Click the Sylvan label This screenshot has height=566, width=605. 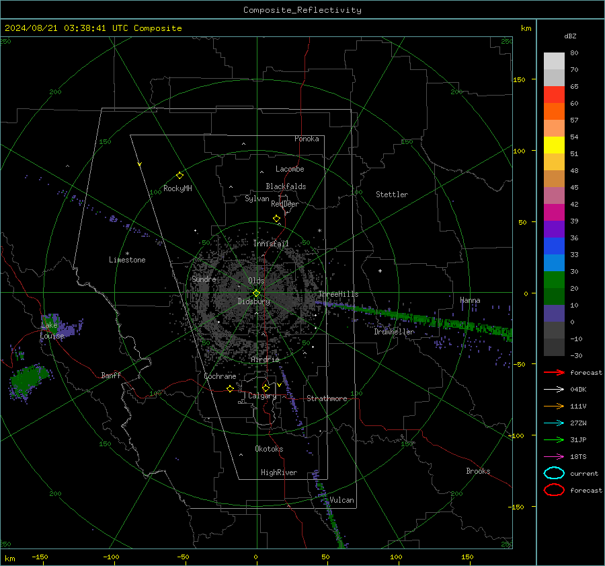pyautogui.click(x=257, y=199)
